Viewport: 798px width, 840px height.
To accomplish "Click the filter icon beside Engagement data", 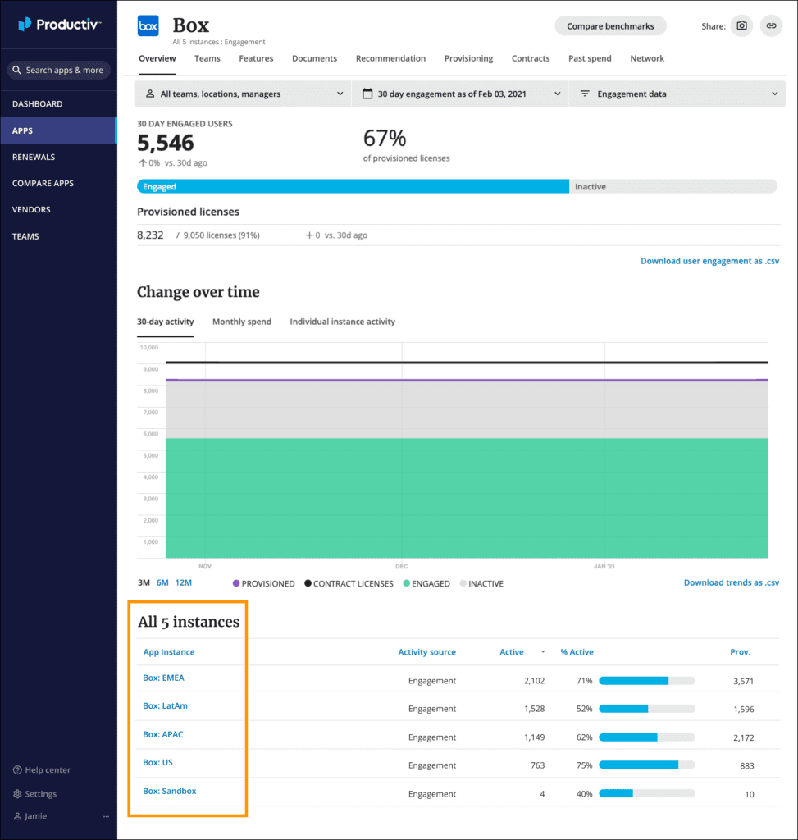I will (x=585, y=94).
